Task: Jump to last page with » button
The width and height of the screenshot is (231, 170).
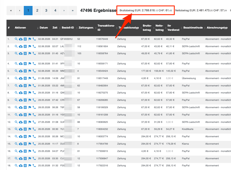Action: click(x=73, y=10)
